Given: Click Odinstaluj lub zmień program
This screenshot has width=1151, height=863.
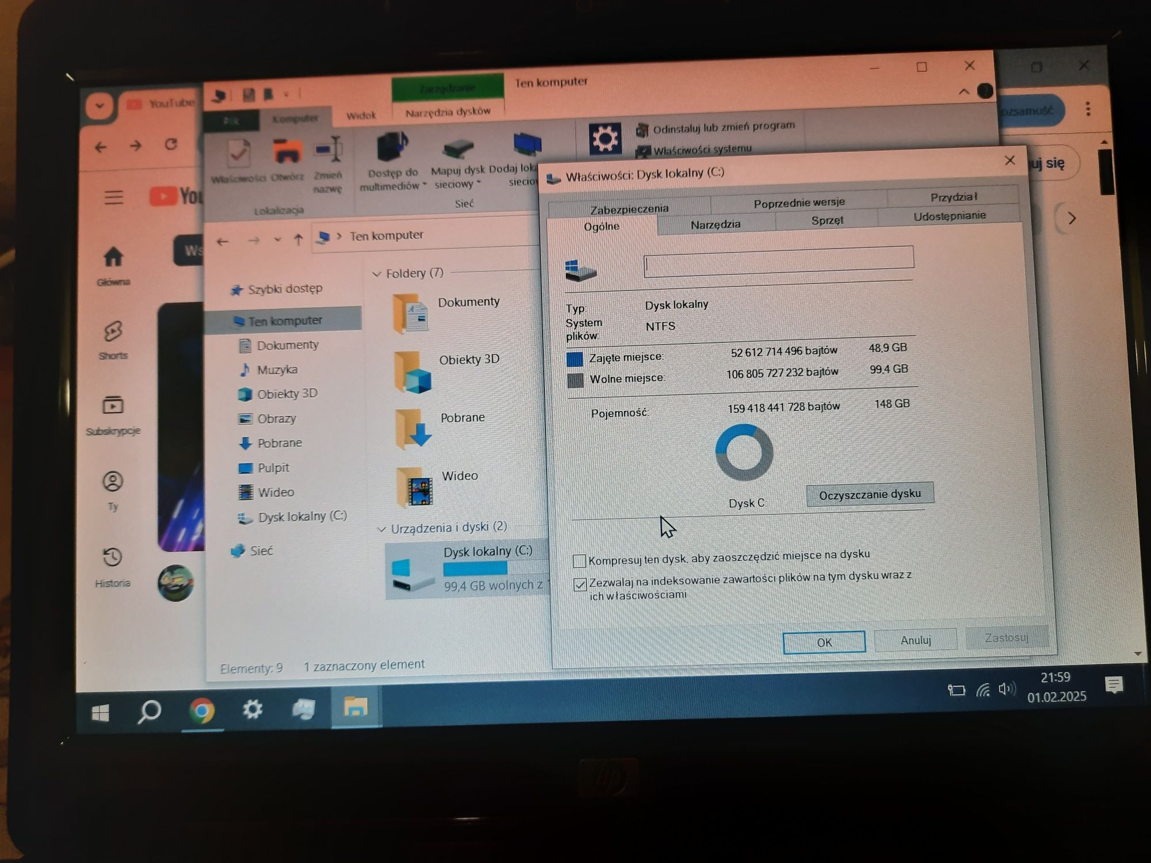Looking at the screenshot, I should [716, 128].
